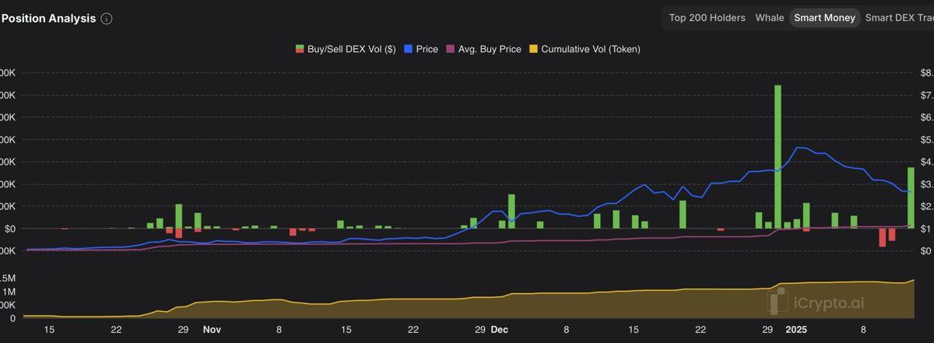The width and height of the screenshot is (934, 343).
Task: Click the Dec label on the time axis
Action: click(x=499, y=330)
